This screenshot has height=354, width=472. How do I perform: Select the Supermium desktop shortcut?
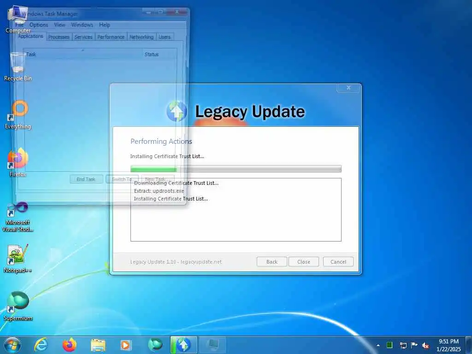[x=18, y=306]
